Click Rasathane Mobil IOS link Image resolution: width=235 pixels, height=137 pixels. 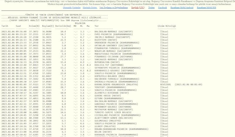tap(207, 8)
